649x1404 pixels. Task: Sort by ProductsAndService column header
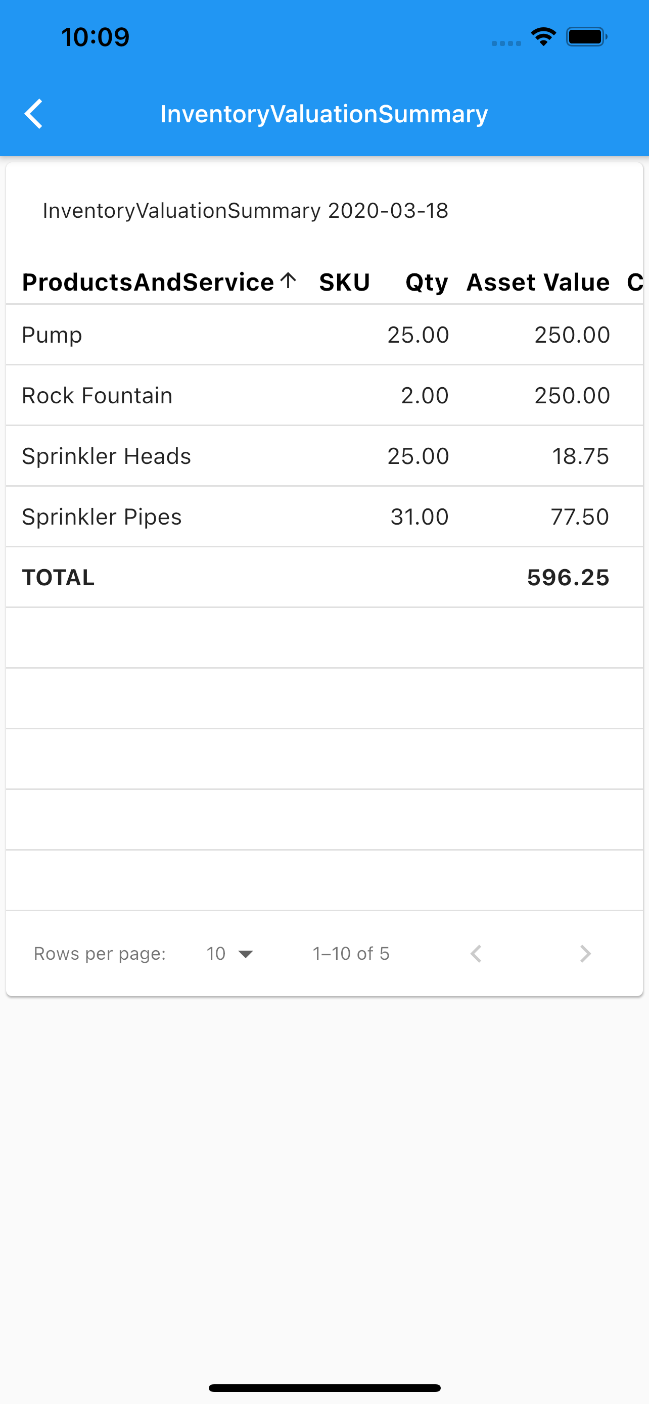[148, 283]
